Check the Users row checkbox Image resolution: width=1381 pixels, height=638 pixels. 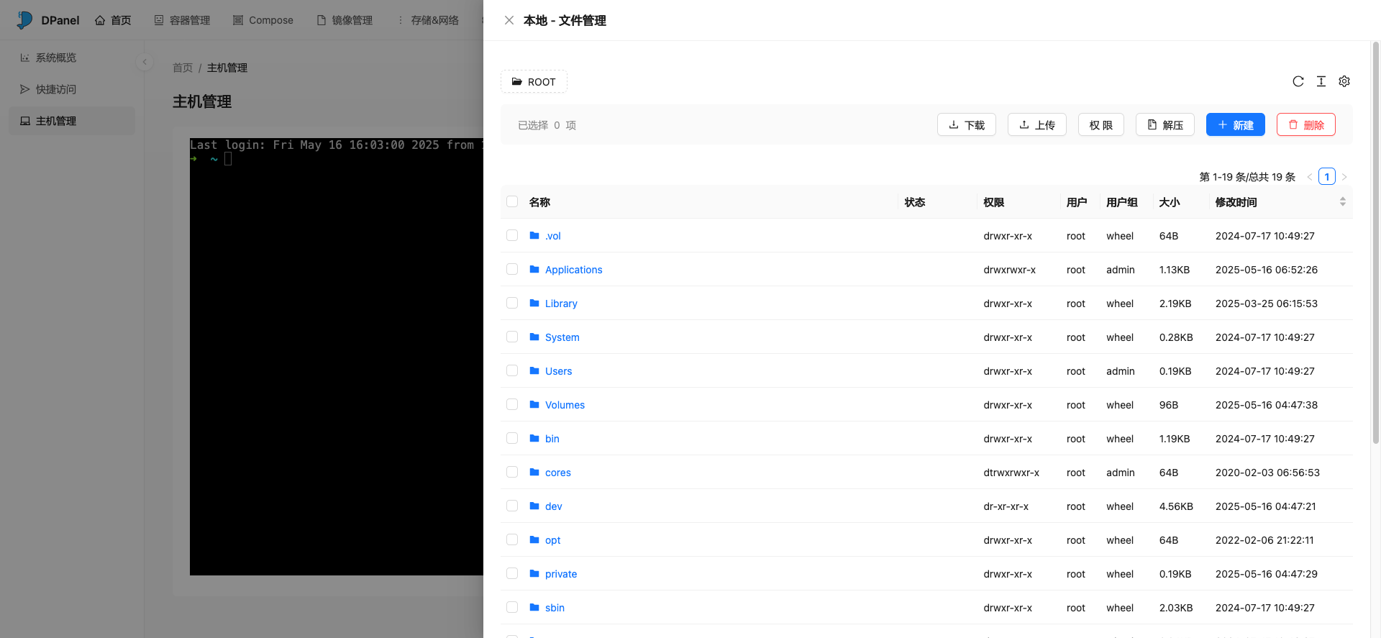pos(512,370)
